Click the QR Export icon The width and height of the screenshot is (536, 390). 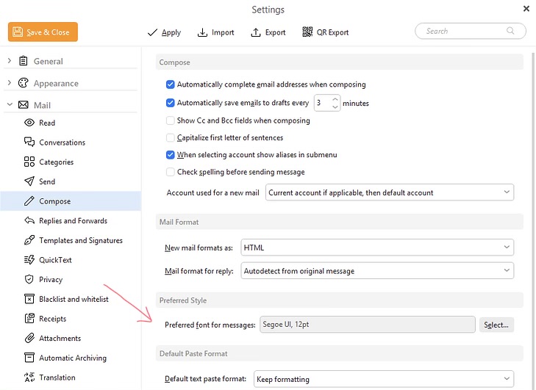[x=307, y=32]
